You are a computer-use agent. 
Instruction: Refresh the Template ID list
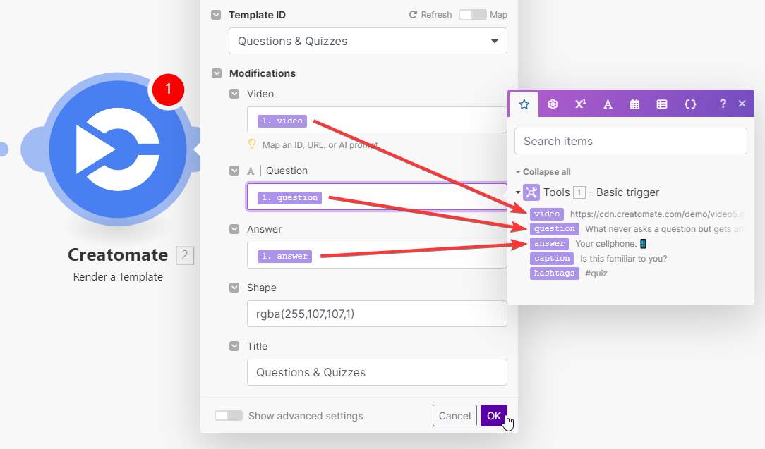430,15
